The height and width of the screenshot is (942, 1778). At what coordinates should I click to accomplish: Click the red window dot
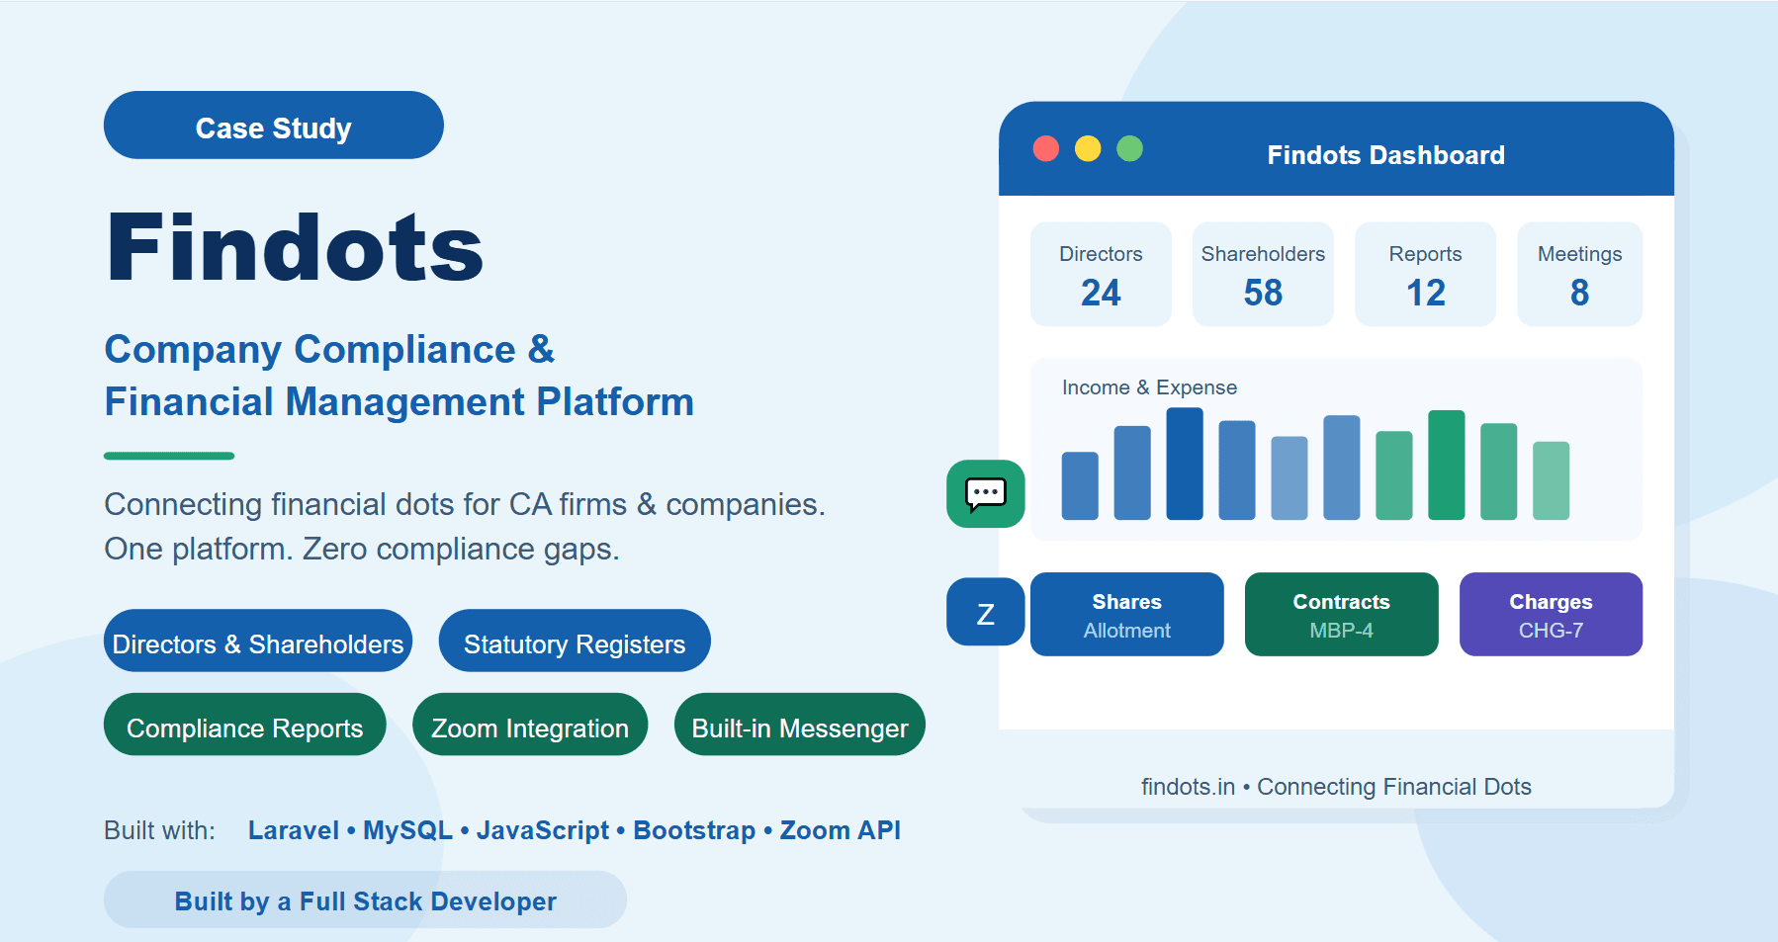click(x=1046, y=148)
